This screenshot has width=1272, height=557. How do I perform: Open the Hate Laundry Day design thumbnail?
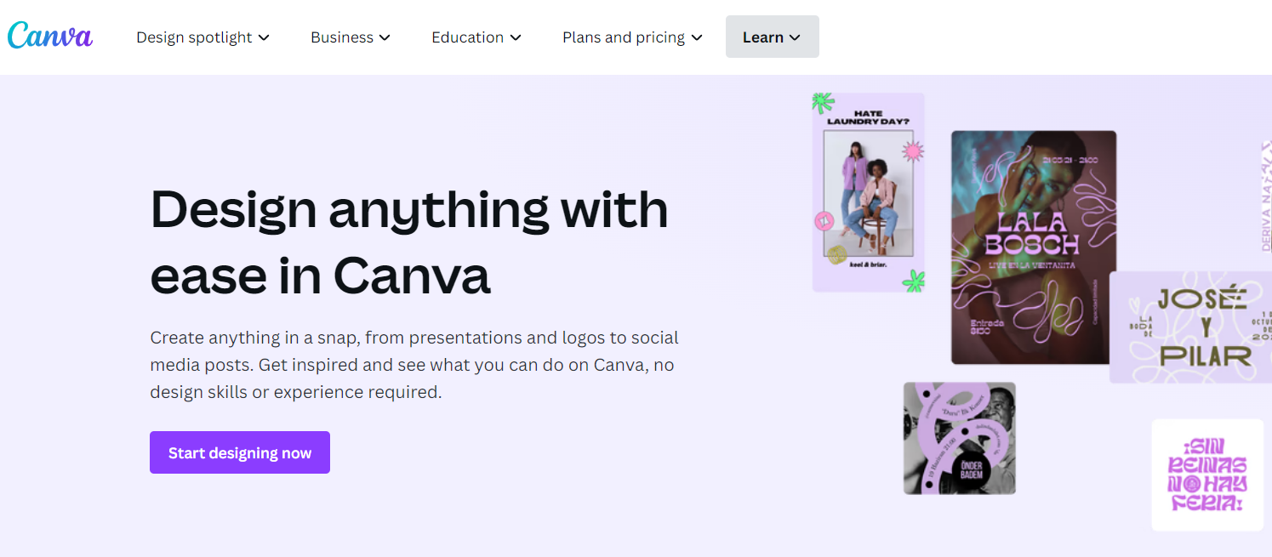pos(869,192)
